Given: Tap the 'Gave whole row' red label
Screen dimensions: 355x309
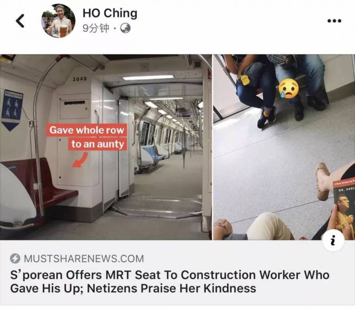Looking at the screenshot, I should pyautogui.click(x=87, y=130).
